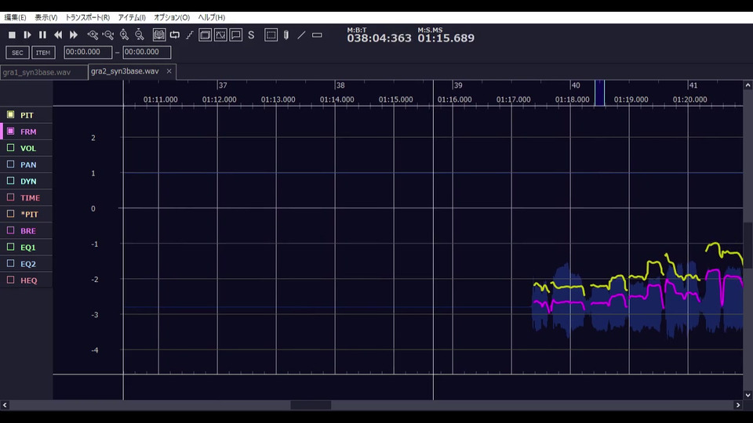Click the horizontal scrollbar right arrow

point(738,405)
